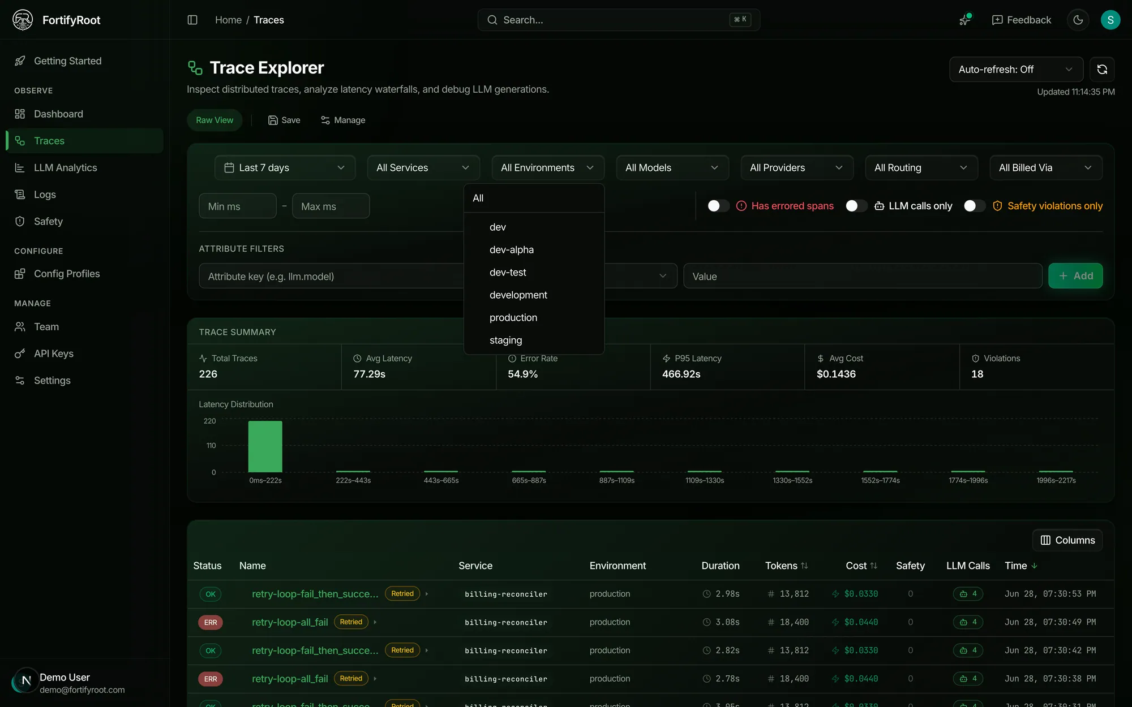Turn on Safety violations only toggle
1132x707 pixels.
(x=974, y=206)
